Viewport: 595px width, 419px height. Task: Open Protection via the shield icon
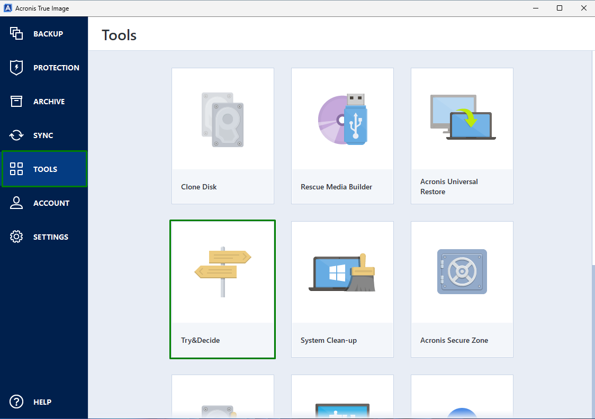[x=16, y=67]
